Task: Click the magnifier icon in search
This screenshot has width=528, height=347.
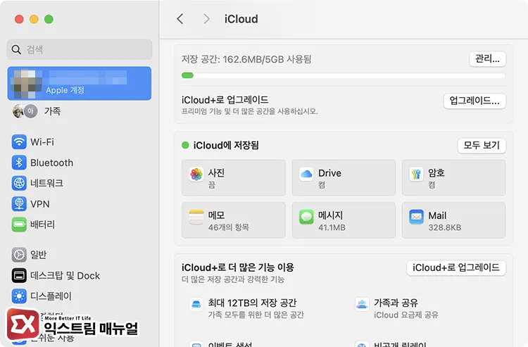Action: [x=16, y=49]
